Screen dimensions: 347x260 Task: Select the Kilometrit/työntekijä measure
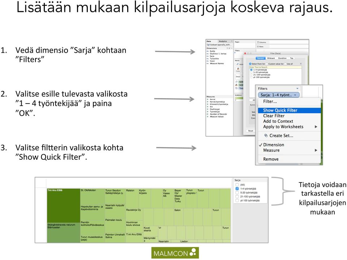219,104
